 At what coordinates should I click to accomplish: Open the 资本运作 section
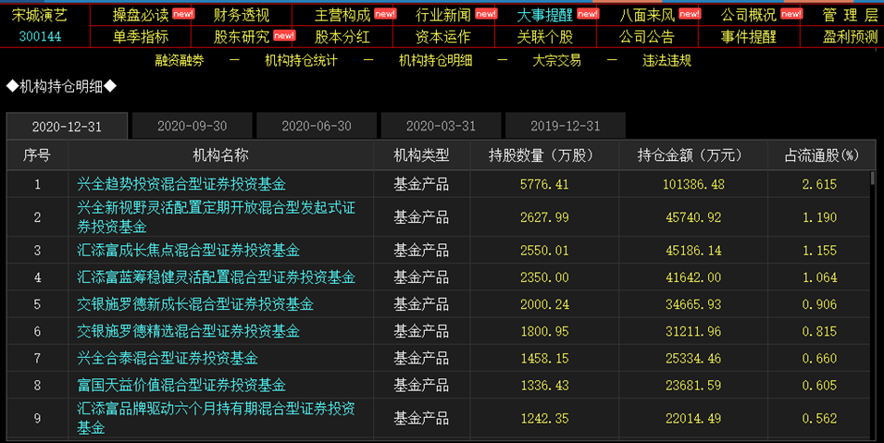tap(443, 37)
